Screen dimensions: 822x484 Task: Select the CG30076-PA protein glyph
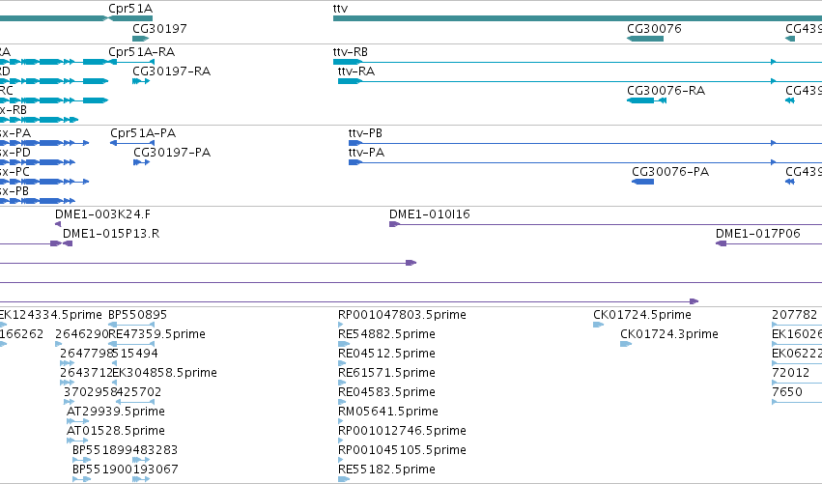(642, 182)
